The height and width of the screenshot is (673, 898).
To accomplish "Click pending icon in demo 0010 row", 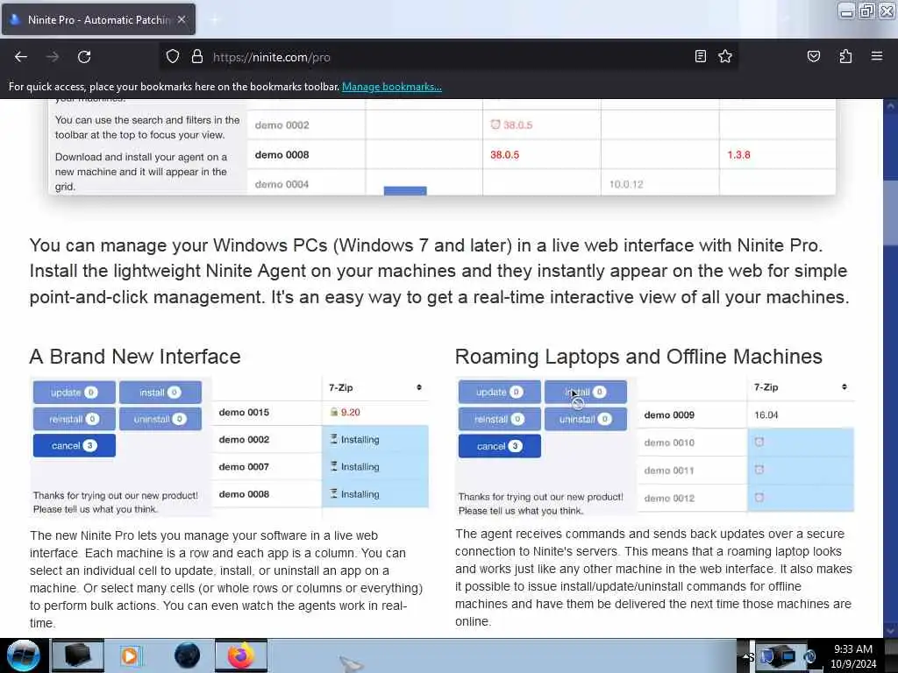I will click(x=759, y=442).
